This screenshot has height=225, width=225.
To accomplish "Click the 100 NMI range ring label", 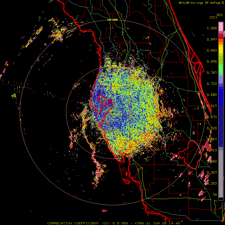I will coord(112,20).
